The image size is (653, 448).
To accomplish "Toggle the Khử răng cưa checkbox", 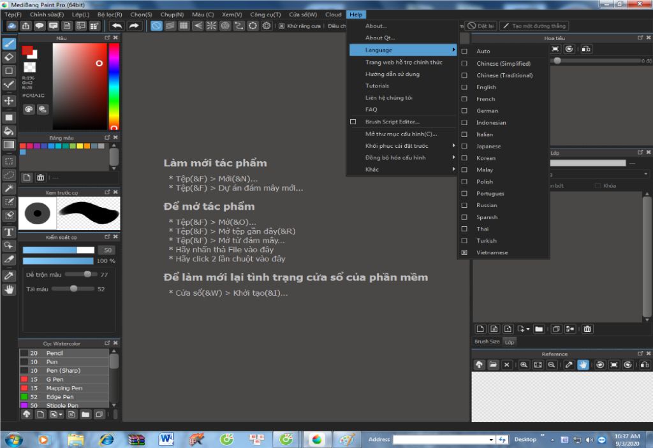I will [x=281, y=26].
